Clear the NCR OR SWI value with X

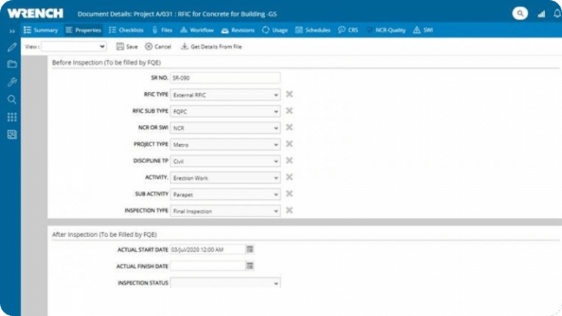pos(289,127)
